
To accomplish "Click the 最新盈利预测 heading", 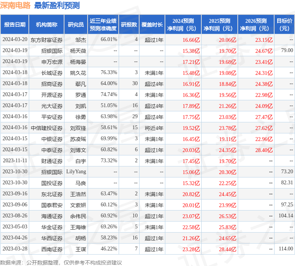I will pyautogui.click(x=57, y=5).
